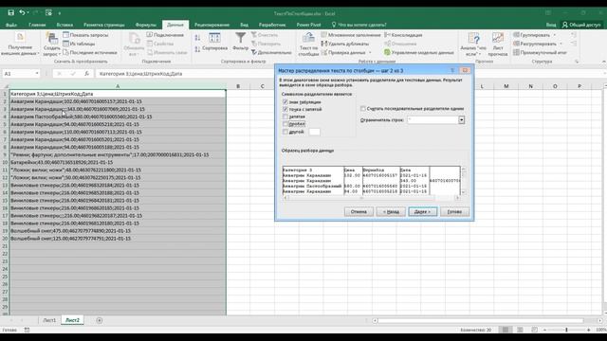Switch to the Рецензирование (Review) tab
The height and width of the screenshot is (341, 607).
212,25
